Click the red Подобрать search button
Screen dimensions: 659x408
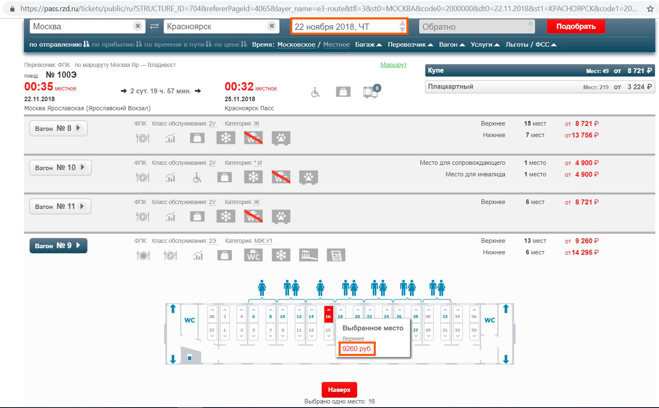pos(576,26)
